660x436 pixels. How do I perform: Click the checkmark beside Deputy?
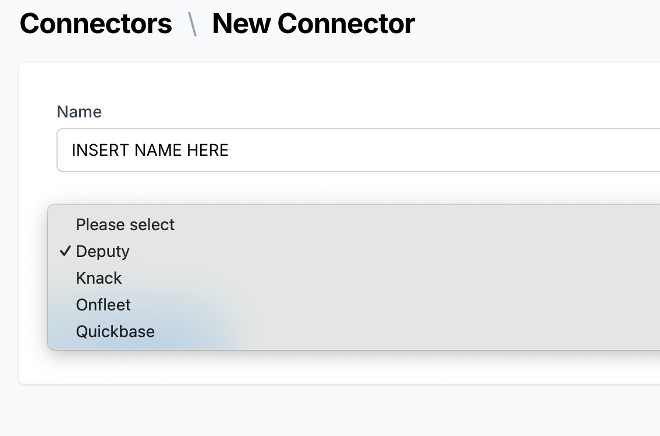[x=65, y=251]
